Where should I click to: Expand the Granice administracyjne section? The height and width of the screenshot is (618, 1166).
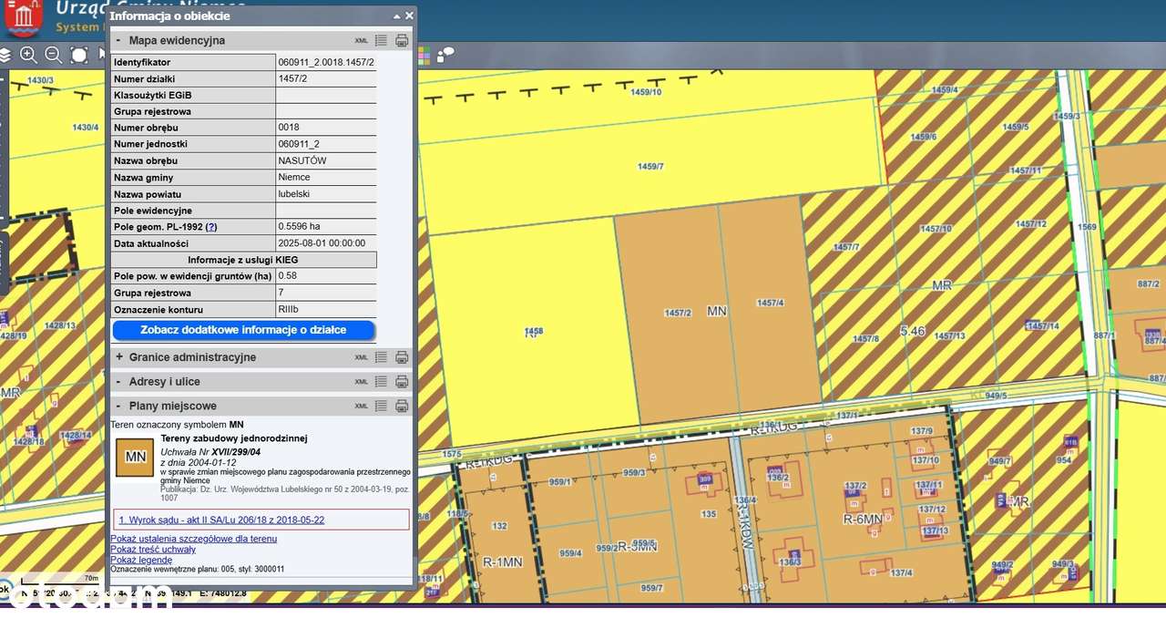coord(118,357)
